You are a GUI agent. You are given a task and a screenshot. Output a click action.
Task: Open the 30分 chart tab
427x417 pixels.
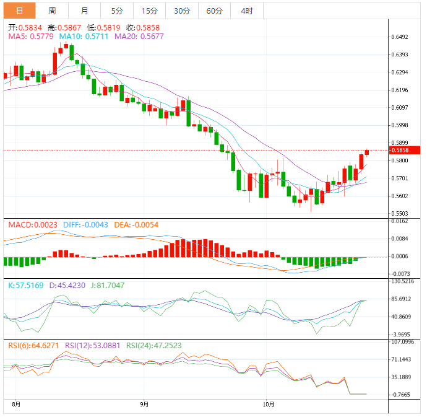click(182, 11)
